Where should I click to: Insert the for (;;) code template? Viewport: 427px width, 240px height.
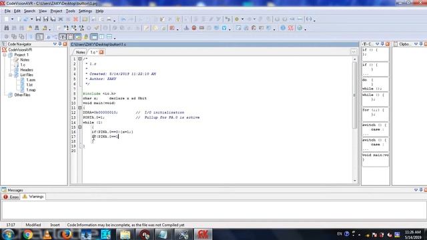point(375,114)
